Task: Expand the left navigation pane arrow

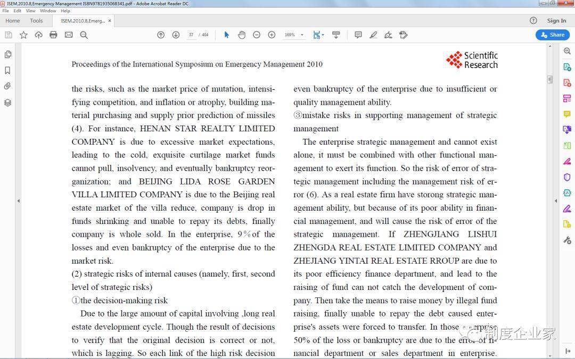Action: click(18, 201)
